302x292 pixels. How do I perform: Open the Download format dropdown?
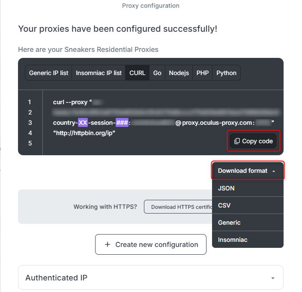pos(248,171)
